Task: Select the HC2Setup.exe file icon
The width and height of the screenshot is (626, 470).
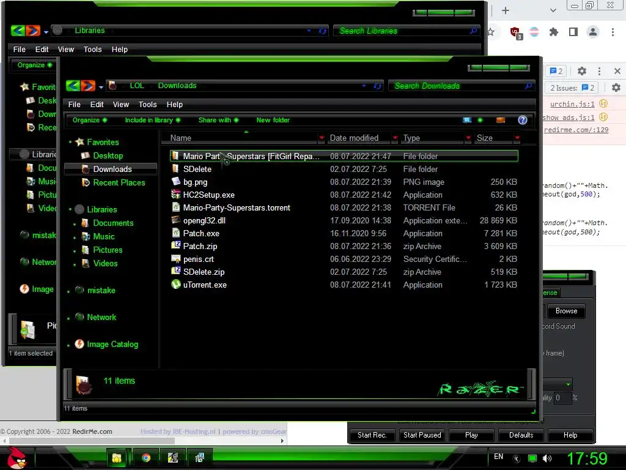Action: [175, 195]
